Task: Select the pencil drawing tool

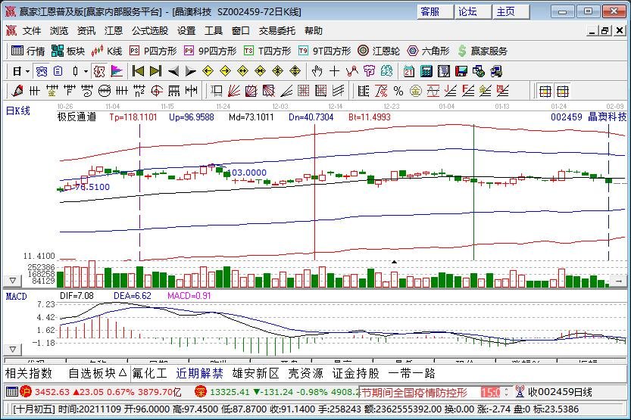Action: [17, 92]
